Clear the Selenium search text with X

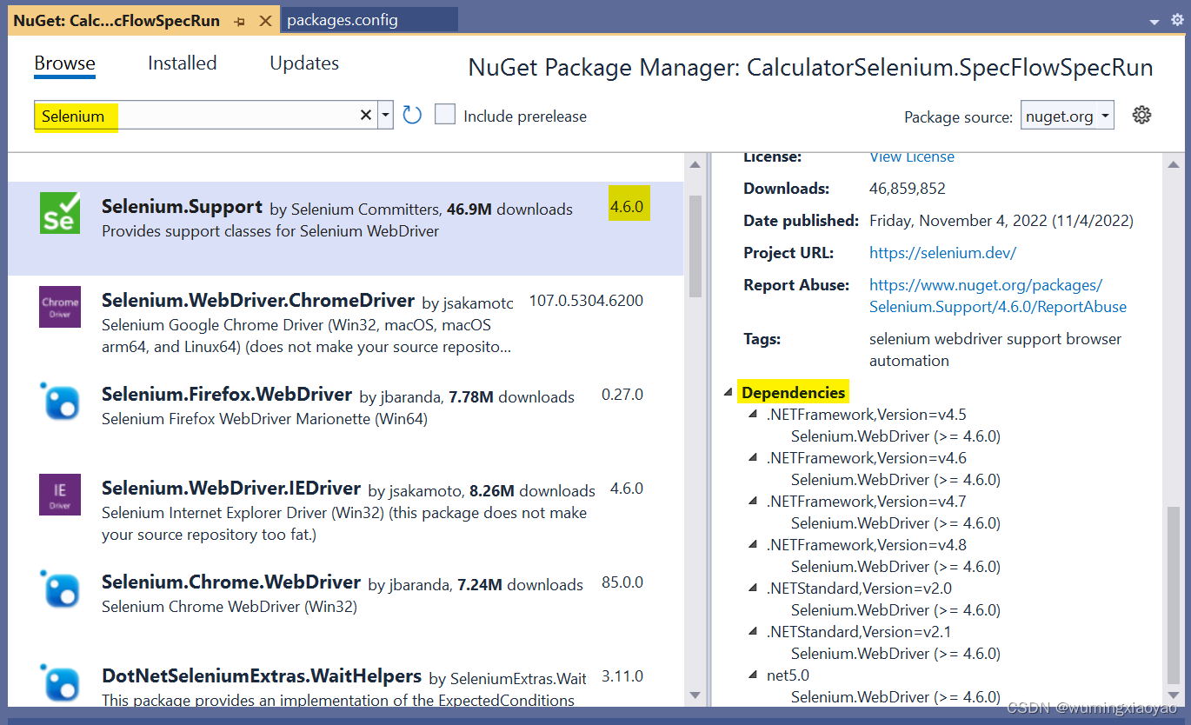click(366, 116)
